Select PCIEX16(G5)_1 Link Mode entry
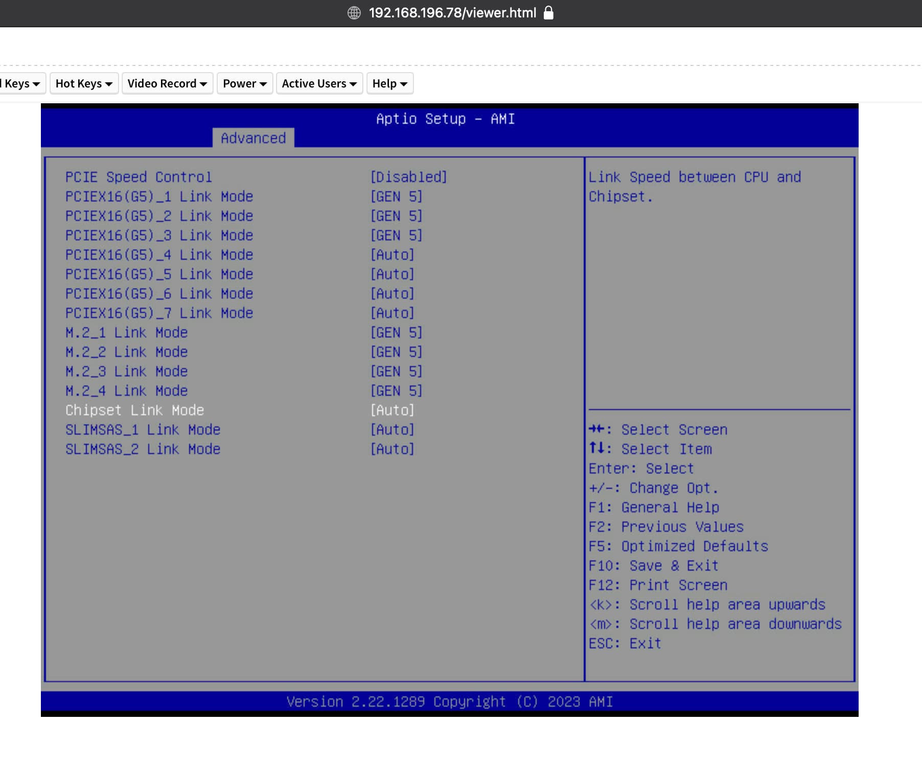 tap(159, 196)
